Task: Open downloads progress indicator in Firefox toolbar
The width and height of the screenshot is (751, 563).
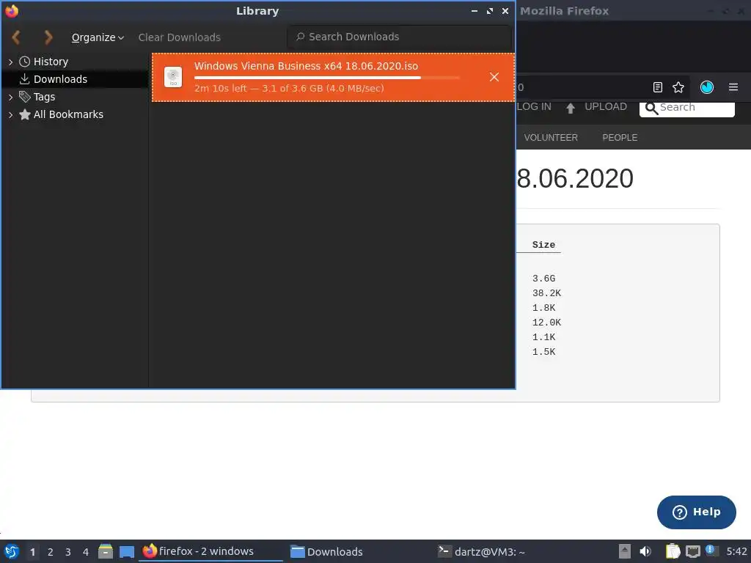Action: click(x=707, y=87)
